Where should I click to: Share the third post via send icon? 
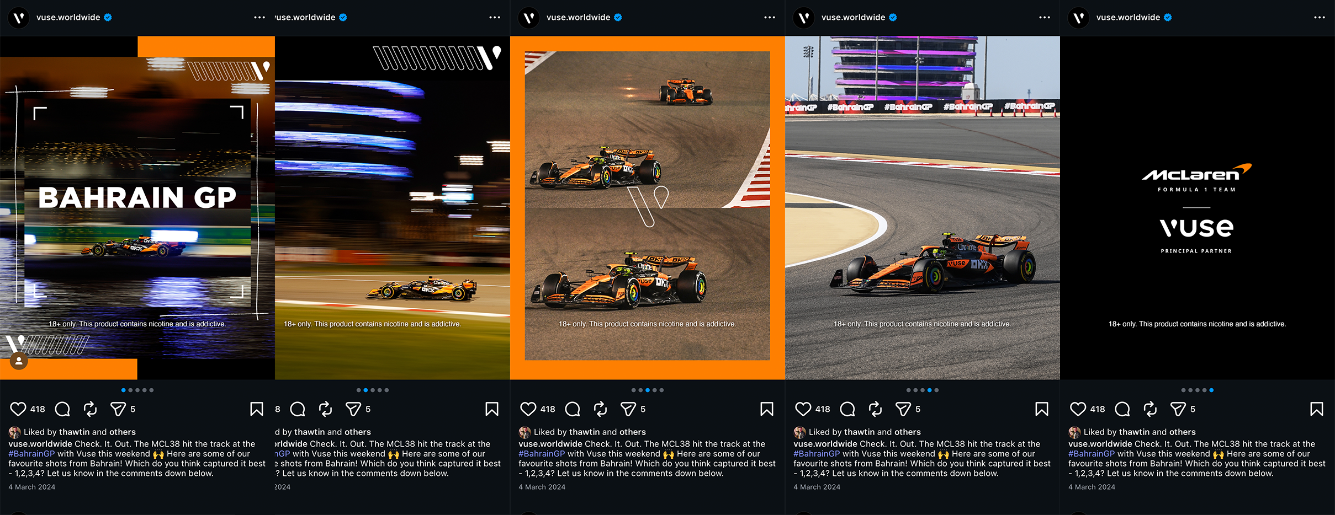coord(628,409)
